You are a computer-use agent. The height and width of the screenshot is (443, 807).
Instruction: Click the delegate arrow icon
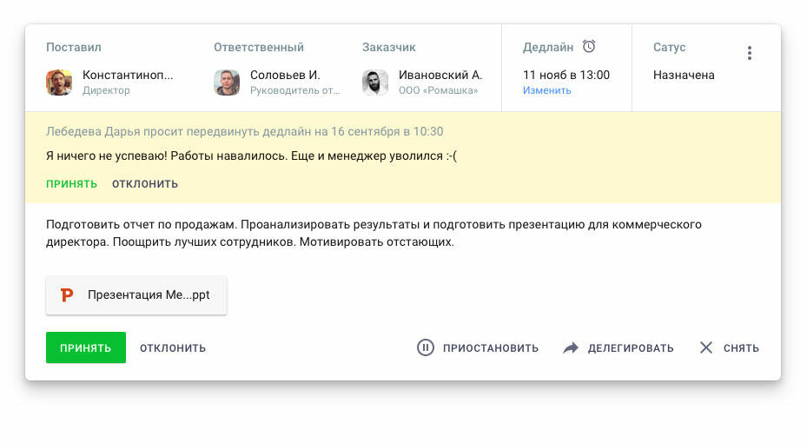click(571, 347)
